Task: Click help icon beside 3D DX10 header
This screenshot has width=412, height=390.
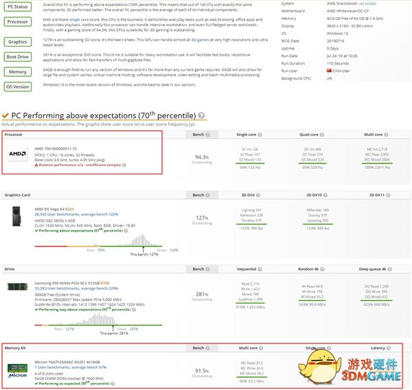Action: [325, 195]
